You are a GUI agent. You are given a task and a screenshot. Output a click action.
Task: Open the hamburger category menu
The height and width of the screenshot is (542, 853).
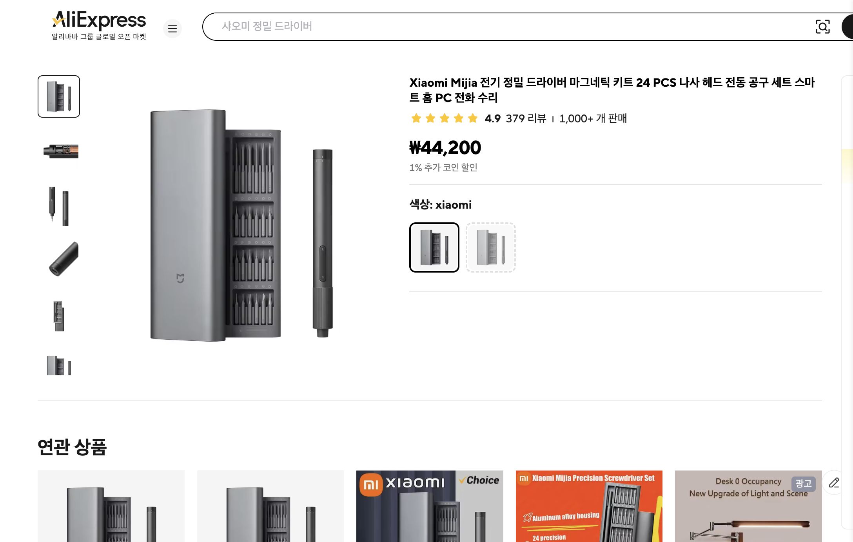tap(172, 29)
